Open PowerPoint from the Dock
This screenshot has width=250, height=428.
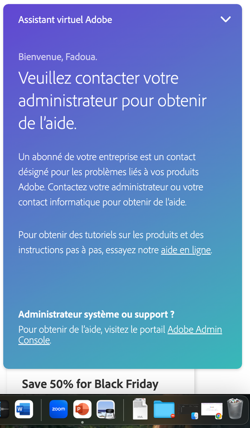point(82,410)
